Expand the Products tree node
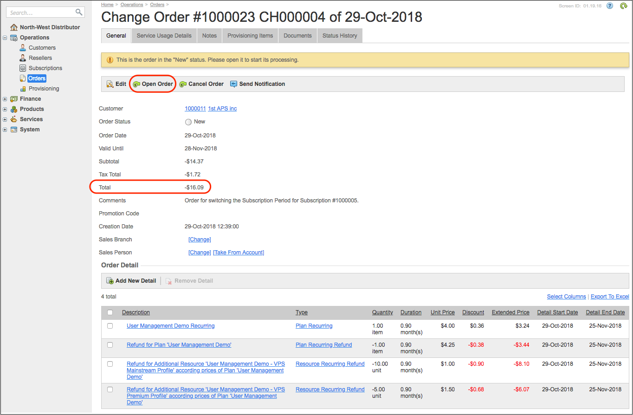The width and height of the screenshot is (633, 415). [x=5, y=109]
